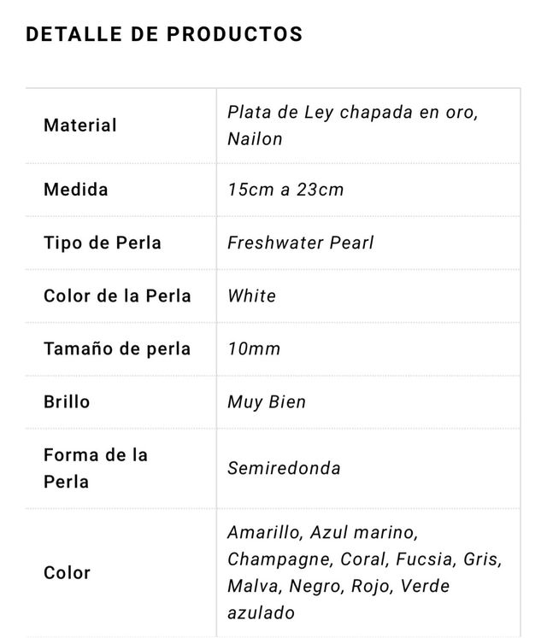This screenshot has width=547, height=638.
Task: Select the Brillo row label
Action: tap(67, 401)
